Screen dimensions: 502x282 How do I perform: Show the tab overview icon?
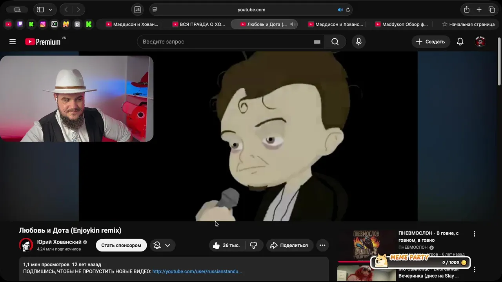[x=492, y=10]
